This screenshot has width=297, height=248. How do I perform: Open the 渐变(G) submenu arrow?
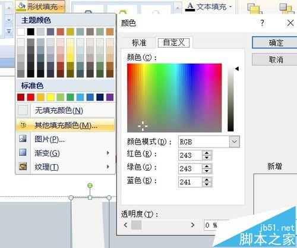pyautogui.click(x=108, y=153)
